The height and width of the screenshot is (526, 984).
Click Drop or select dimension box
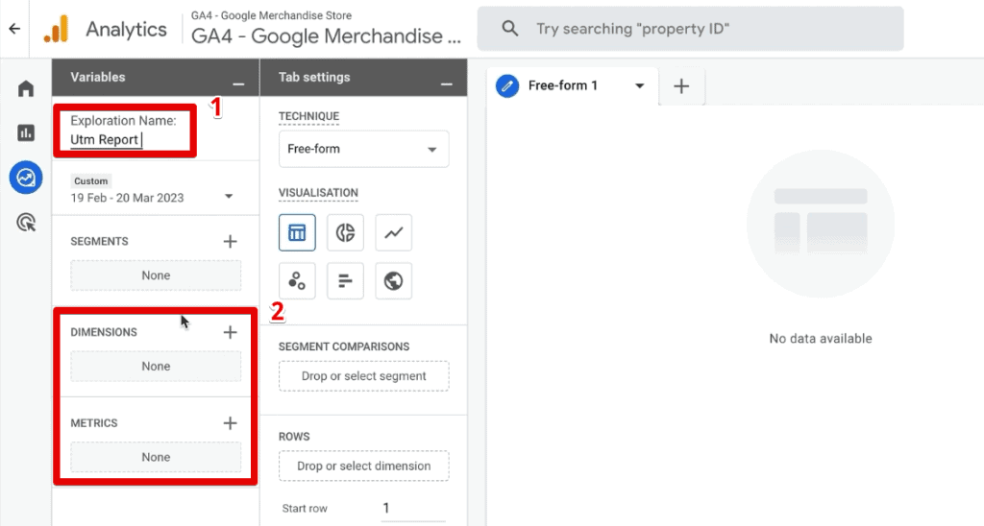click(364, 466)
